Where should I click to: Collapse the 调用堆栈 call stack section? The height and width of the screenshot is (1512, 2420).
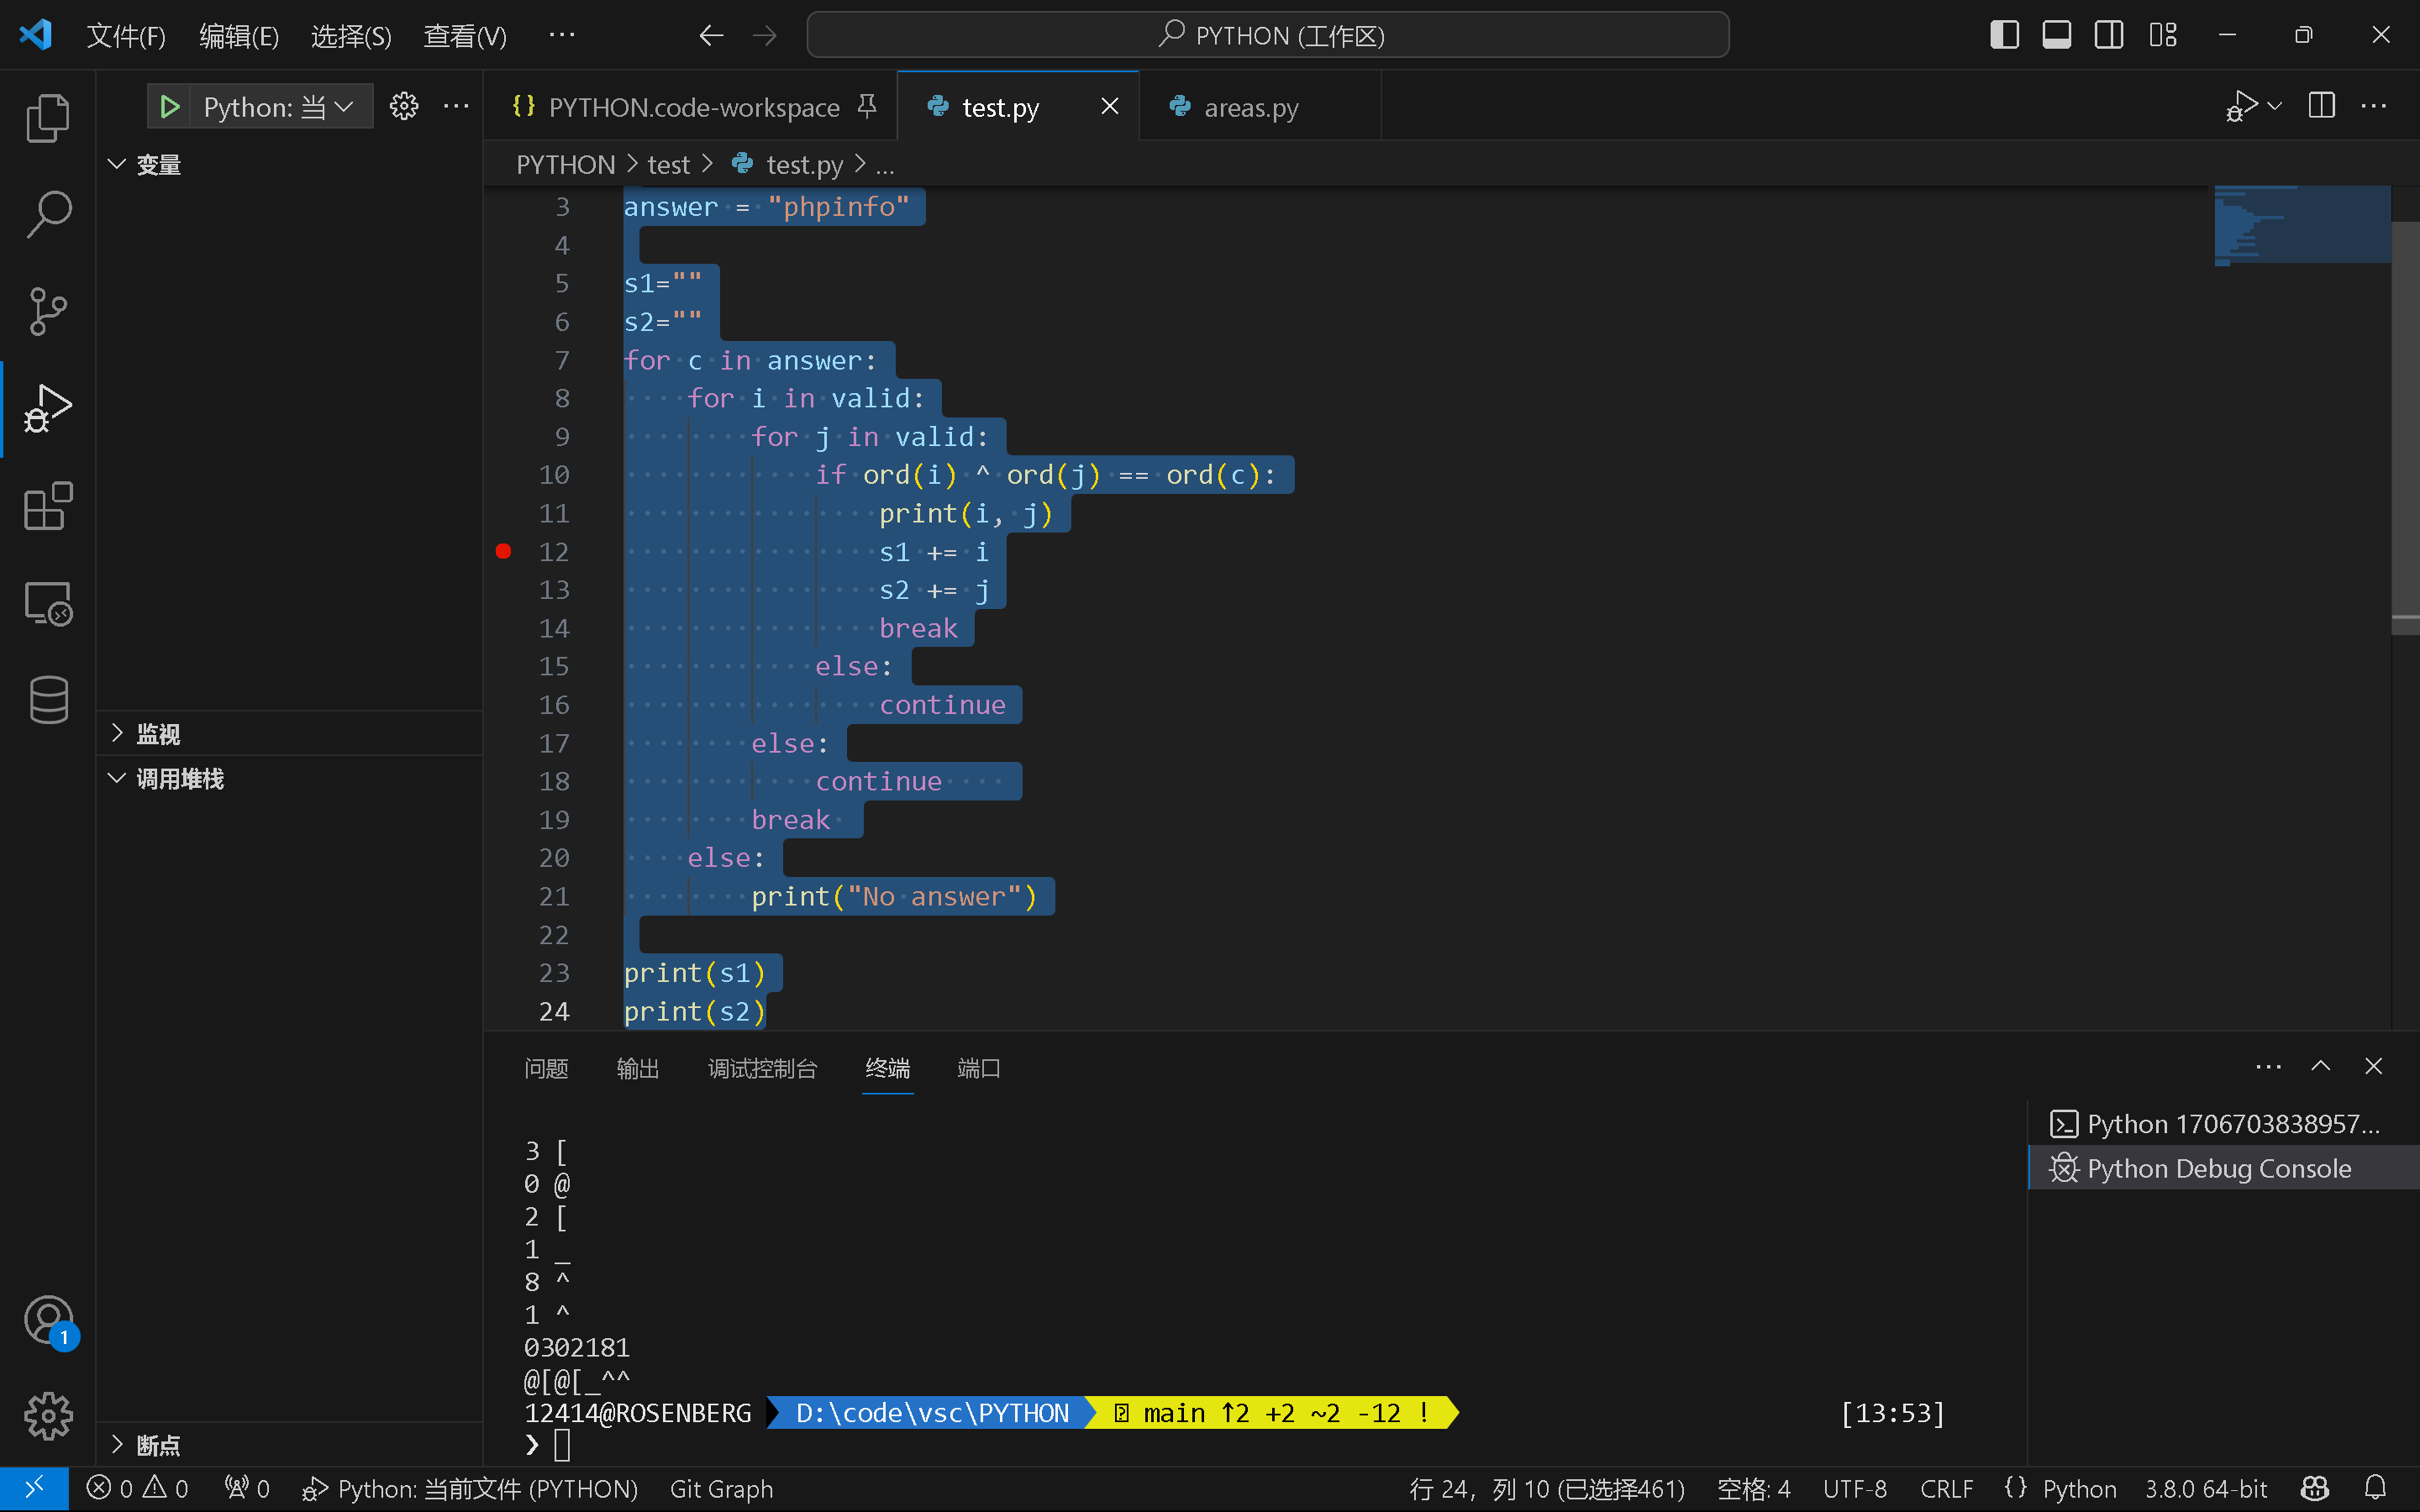[x=180, y=779]
